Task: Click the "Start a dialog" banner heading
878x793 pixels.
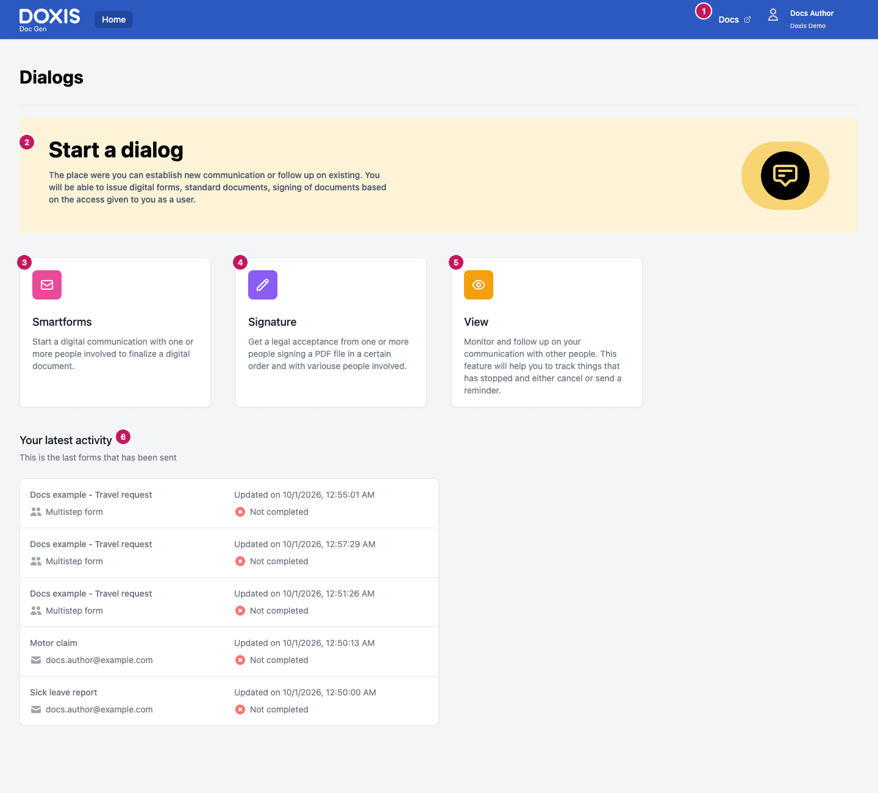Action: coord(116,150)
